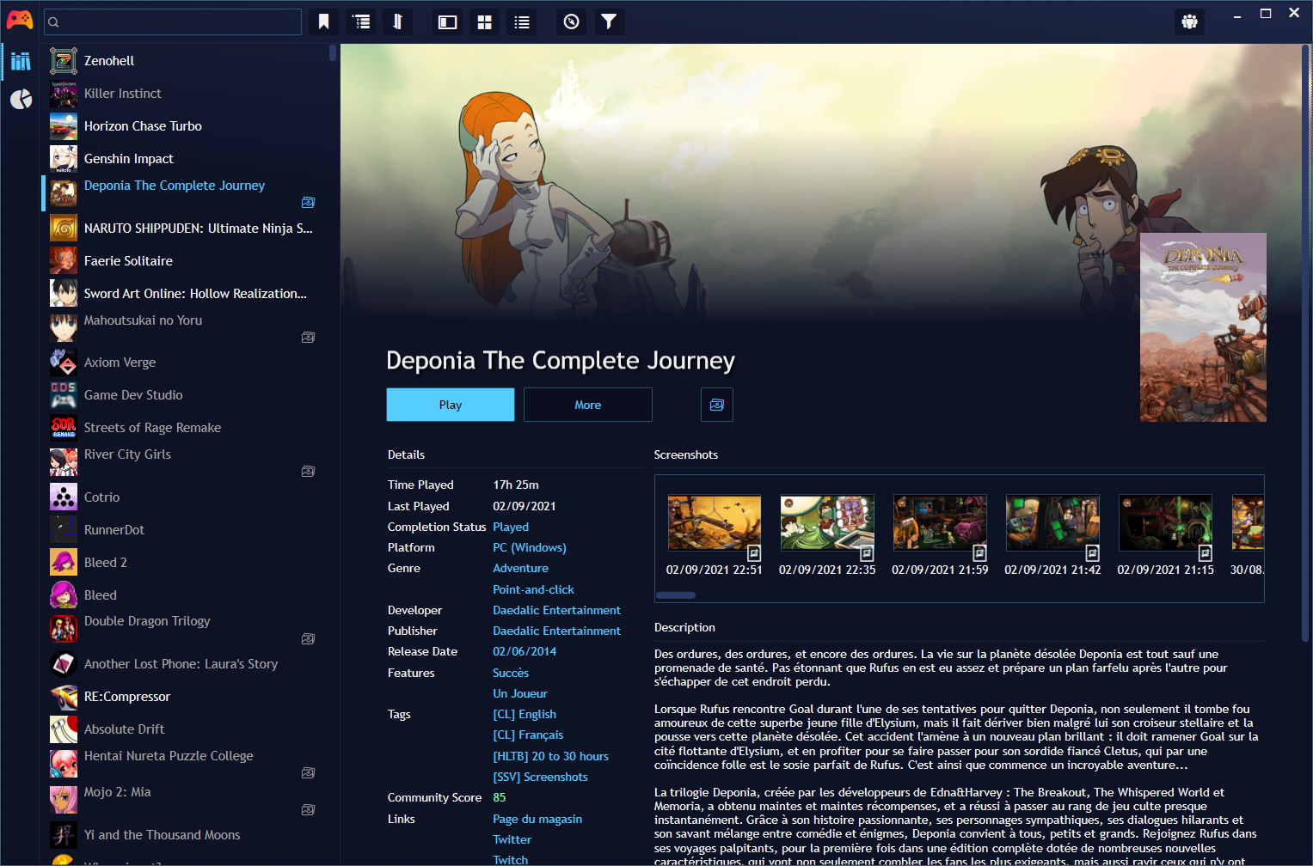Open the 02/09/2021 22:51 screenshot thumbnail

pos(715,522)
